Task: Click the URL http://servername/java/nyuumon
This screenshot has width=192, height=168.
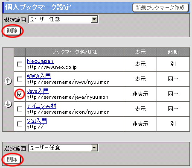Action: 67,97
